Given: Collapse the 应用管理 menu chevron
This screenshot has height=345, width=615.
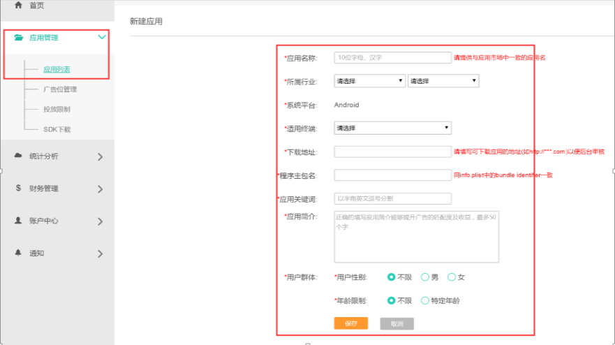Looking at the screenshot, I should (x=102, y=38).
